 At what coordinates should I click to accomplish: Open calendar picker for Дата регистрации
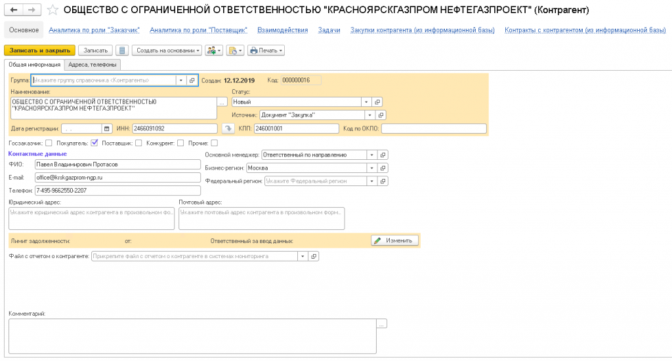107,128
